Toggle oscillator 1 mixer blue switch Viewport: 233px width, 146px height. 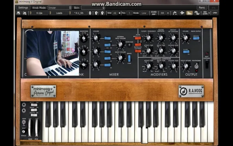coord(107,38)
